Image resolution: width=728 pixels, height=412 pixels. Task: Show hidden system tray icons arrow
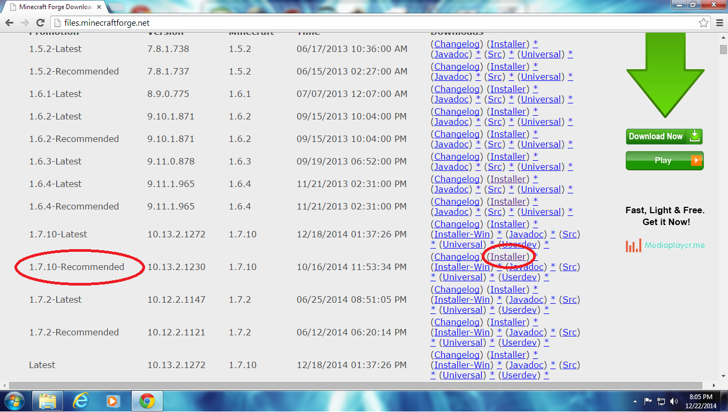(635, 401)
